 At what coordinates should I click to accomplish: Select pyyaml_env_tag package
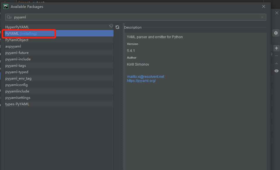[x=59, y=78]
